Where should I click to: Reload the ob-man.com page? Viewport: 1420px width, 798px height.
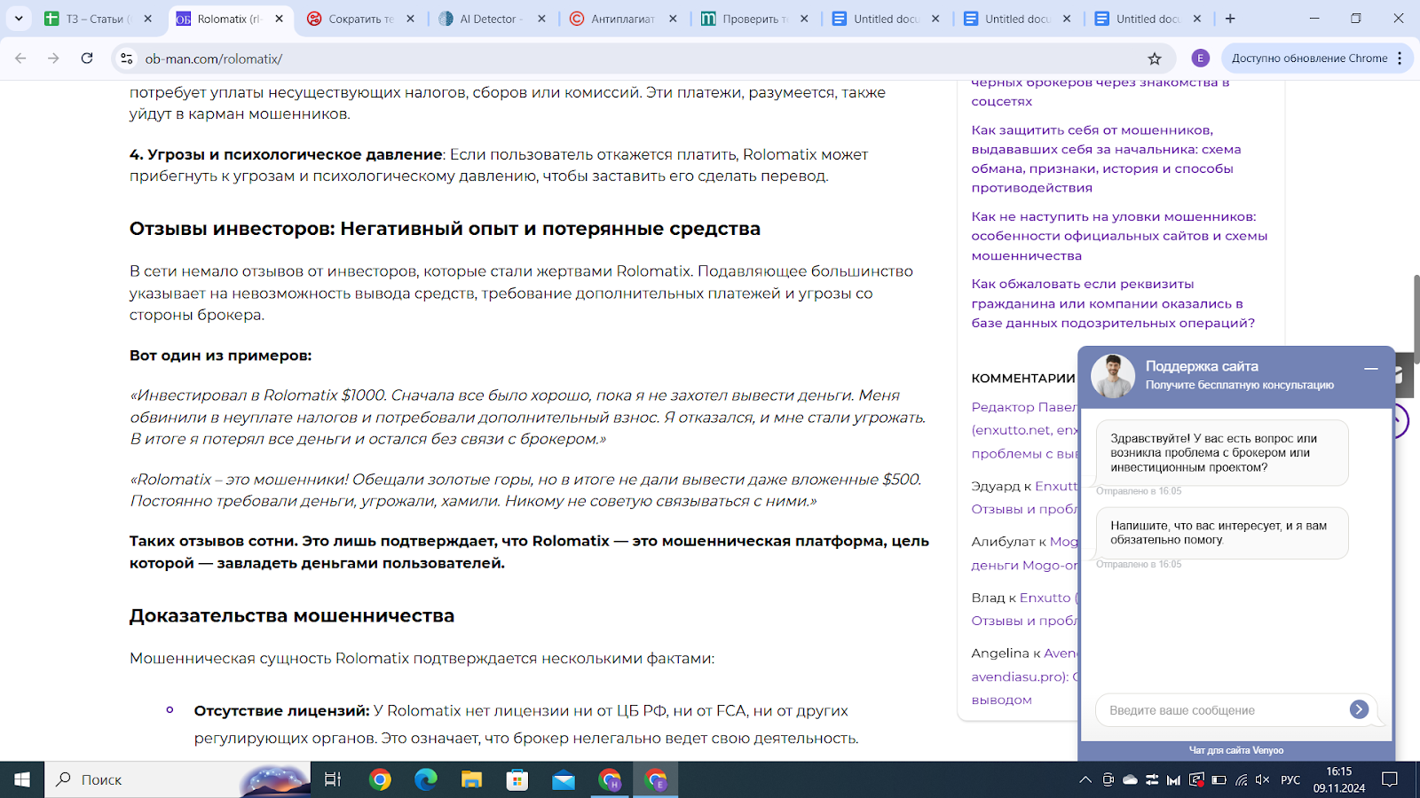(87, 59)
